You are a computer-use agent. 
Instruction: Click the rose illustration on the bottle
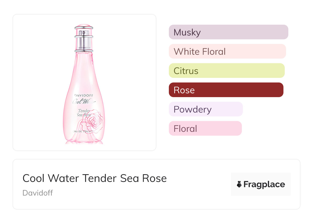(x=94, y=120)
